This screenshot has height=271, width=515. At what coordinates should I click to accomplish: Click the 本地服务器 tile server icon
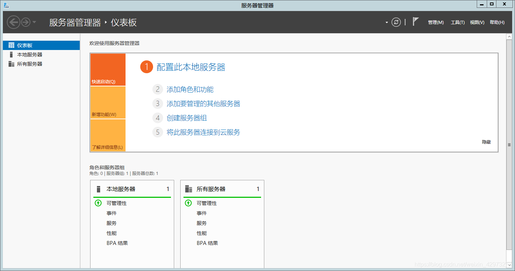[x=98, y=189]
